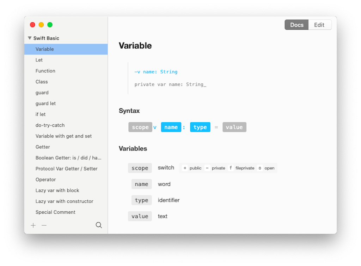Open search with the magnifier icon

(99, 225)
